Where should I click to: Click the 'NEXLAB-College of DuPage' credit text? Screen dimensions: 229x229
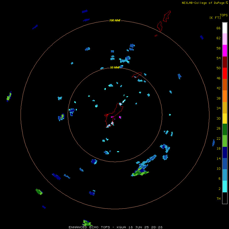[203, 3]
